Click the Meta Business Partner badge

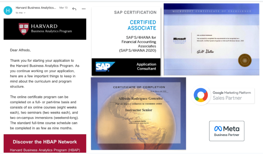[227, 131]
